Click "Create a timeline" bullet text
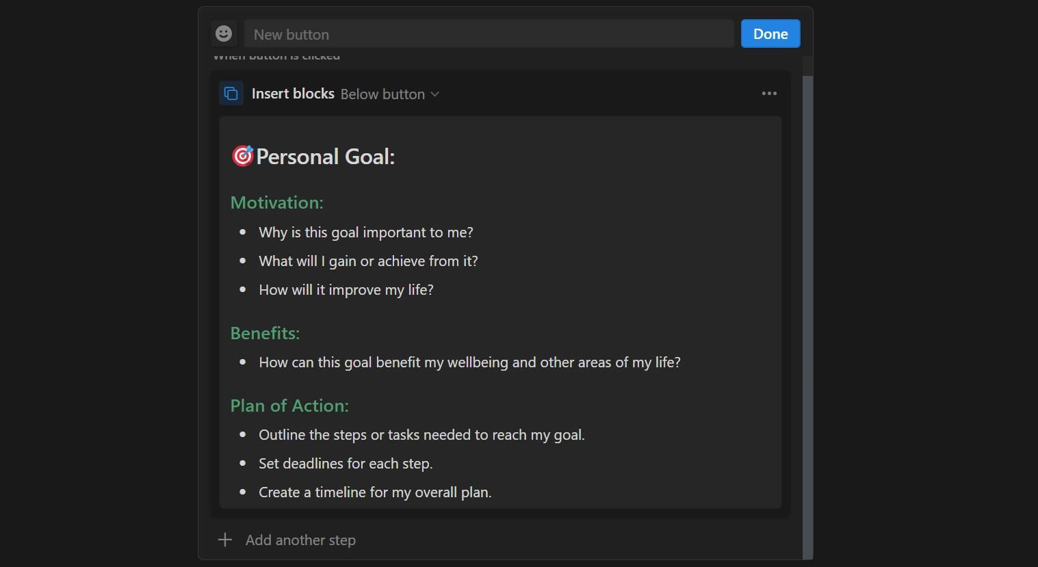This screenshot has width=1038, height=567. (375, 492)
